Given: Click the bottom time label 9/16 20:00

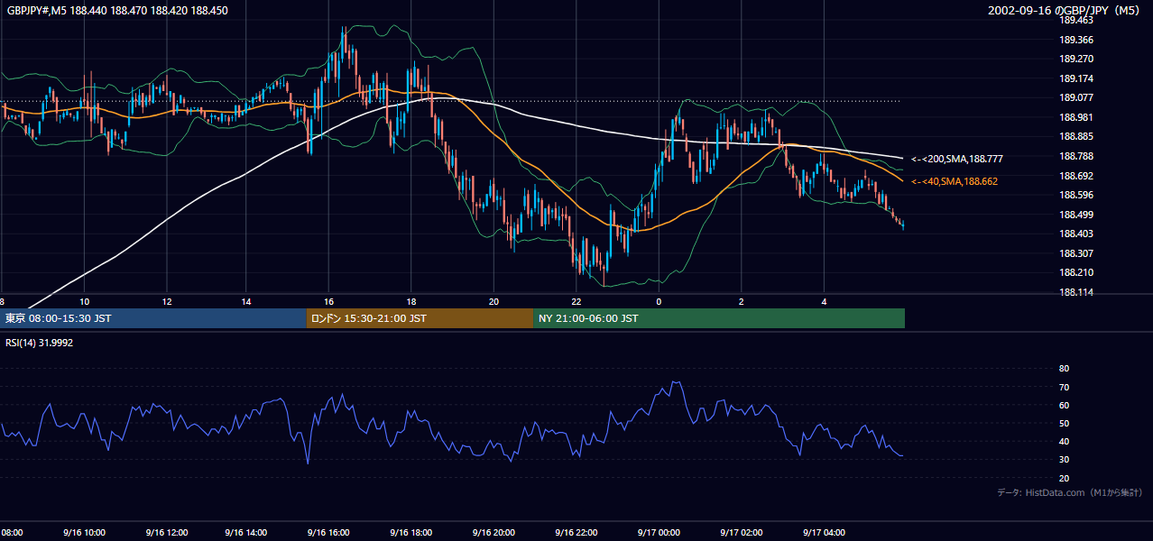Looking at the screenshot, I should [x=494, y=533].
